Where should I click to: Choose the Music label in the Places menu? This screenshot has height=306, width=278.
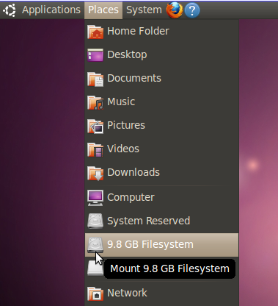pos(121,102)
